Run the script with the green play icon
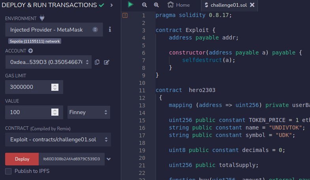Screen dimensions: 310x180 (130, 5)
